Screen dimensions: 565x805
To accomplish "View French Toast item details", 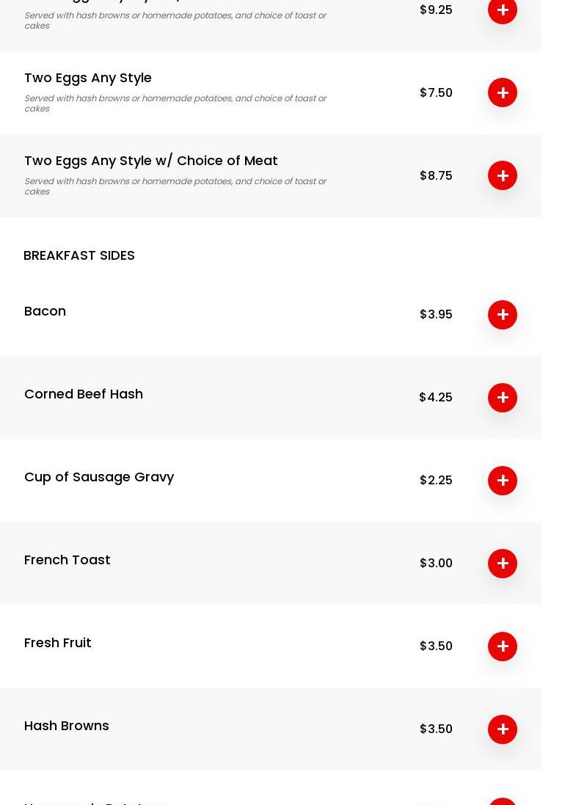I will [68, 560].
